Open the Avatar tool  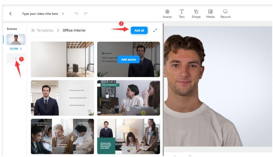167,14
